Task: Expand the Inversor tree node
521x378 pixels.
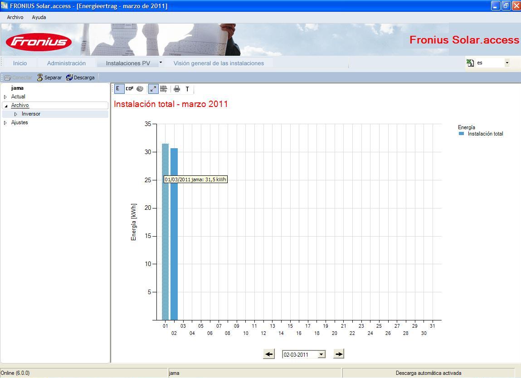Action: pos(15,114)
